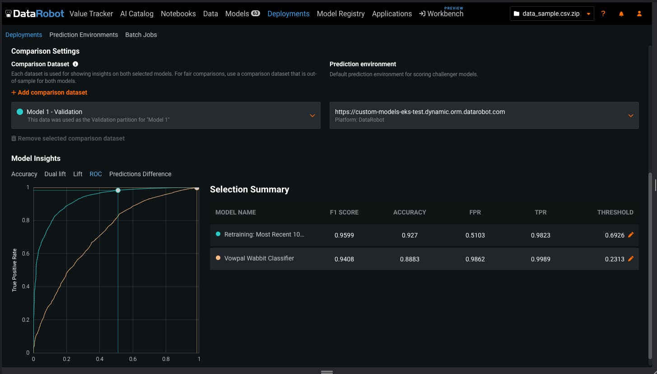657x374 pixels.
Task: Click the Comparison Dataset info icon
Action: point(75,64)
